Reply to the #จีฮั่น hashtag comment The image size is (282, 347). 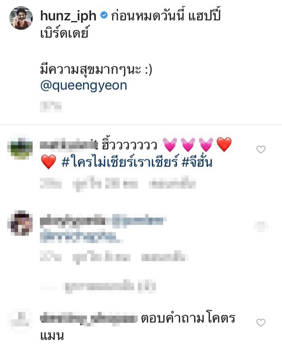pos(172,184)
